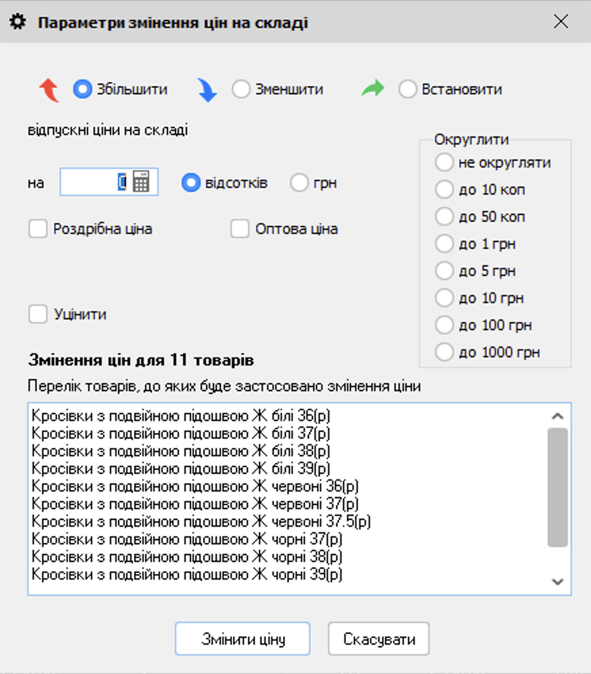This screenshot has height=674, width=591.
Task: Toggle the Уцінити checkbox
Action: point(38,314)
